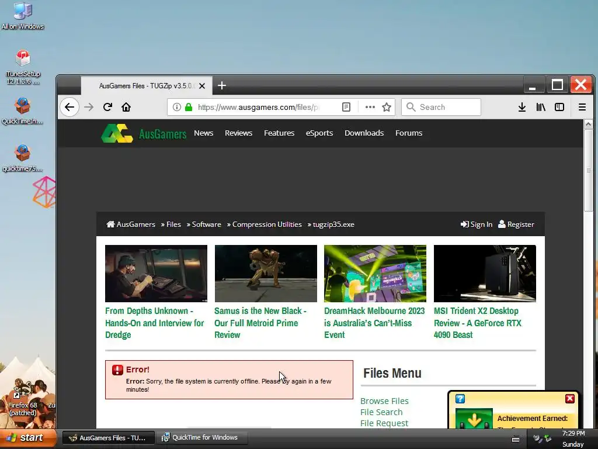Click the home icon in breadcrumb
The height and width of the screenshot is (449, 598).
coord(110,224)
